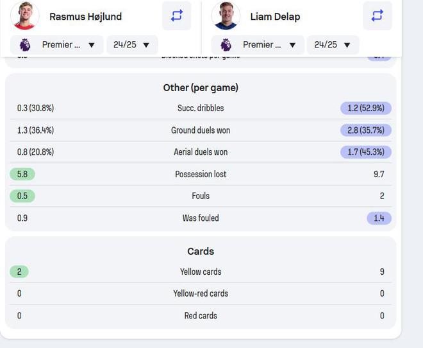
Task: Click Højlund's 0.5 fouls green badge
Action: [22, 196]
